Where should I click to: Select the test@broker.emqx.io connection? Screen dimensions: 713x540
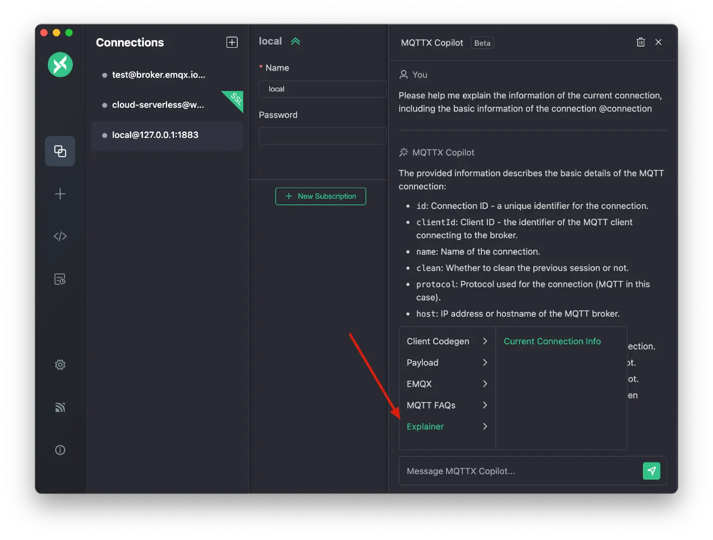pos(158,75)
